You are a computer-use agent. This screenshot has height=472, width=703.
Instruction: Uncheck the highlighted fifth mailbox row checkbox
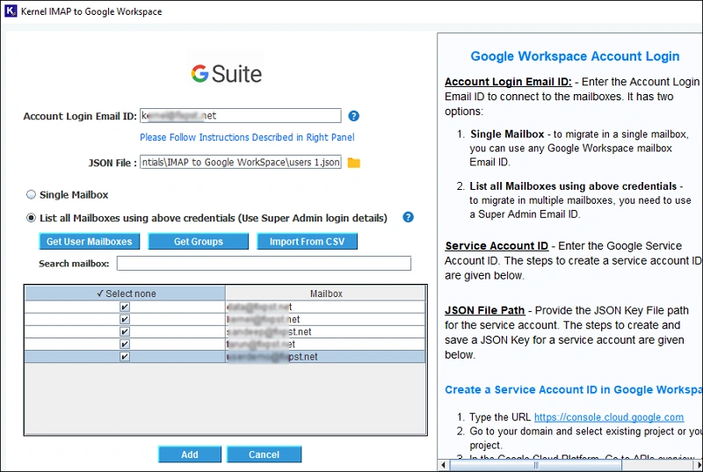(125, 357)
